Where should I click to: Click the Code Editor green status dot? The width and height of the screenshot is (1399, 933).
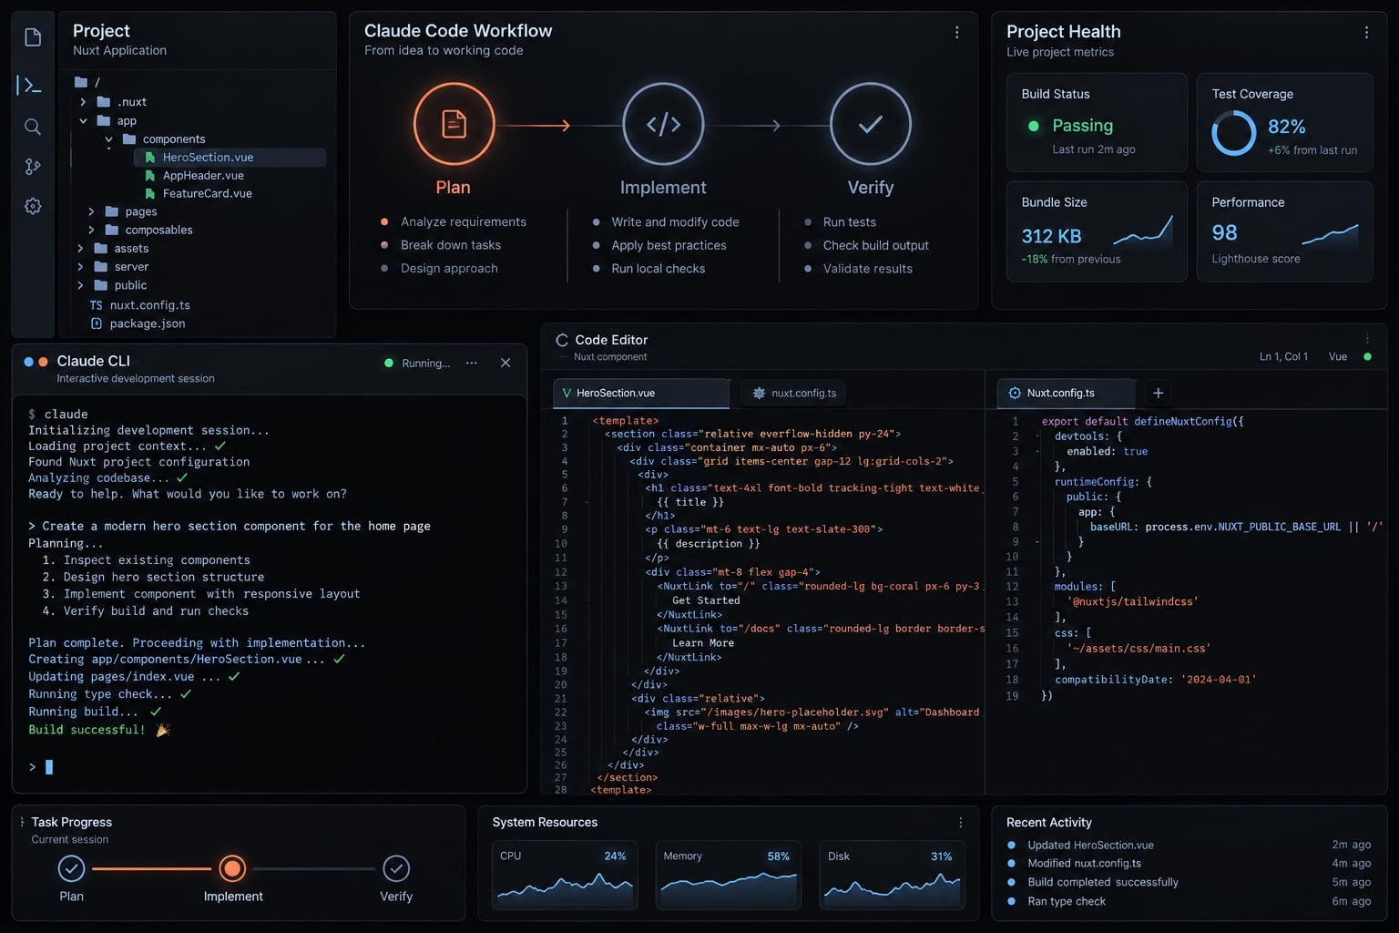tap(1367, 356)
